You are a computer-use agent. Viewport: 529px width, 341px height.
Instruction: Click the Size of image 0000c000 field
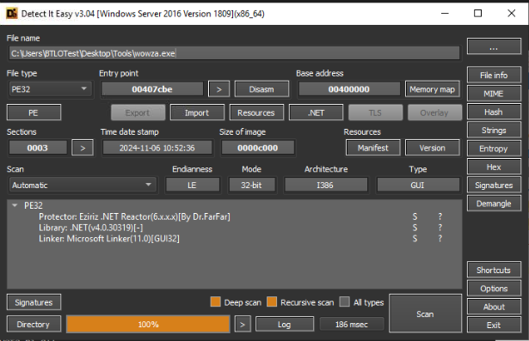click(x=258, y=148)
